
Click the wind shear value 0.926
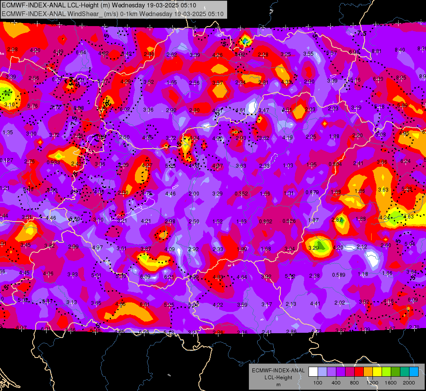tap(289, 221)
